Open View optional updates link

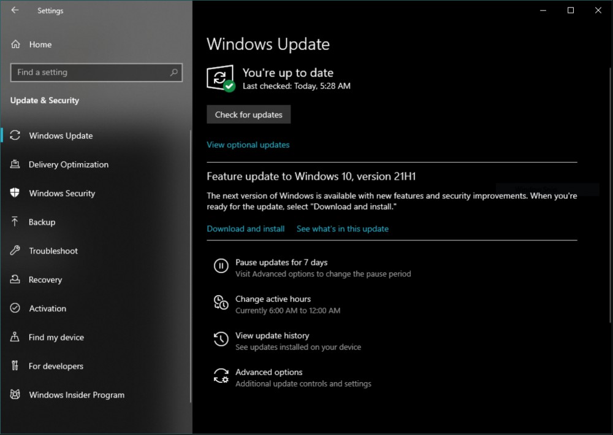(248, 145)
